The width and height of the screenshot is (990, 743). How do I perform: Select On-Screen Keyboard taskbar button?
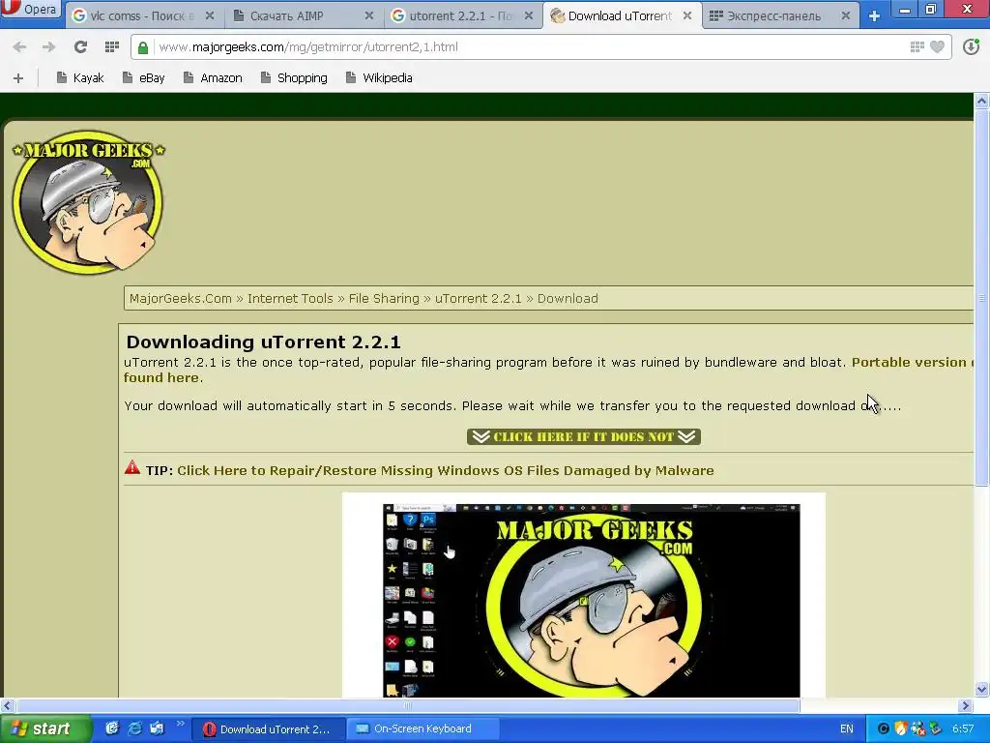423,729
